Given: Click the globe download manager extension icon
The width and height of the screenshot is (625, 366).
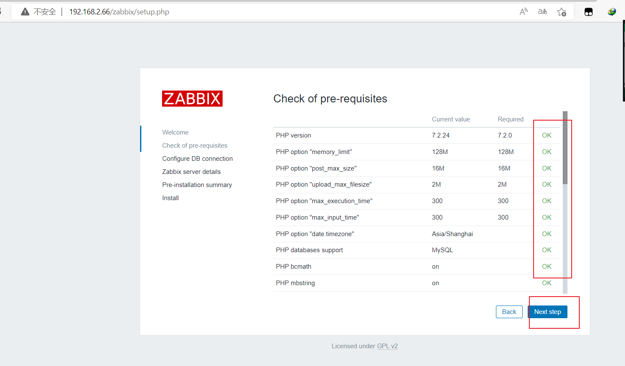Looking at the screenshot, I should coord(611,12).
